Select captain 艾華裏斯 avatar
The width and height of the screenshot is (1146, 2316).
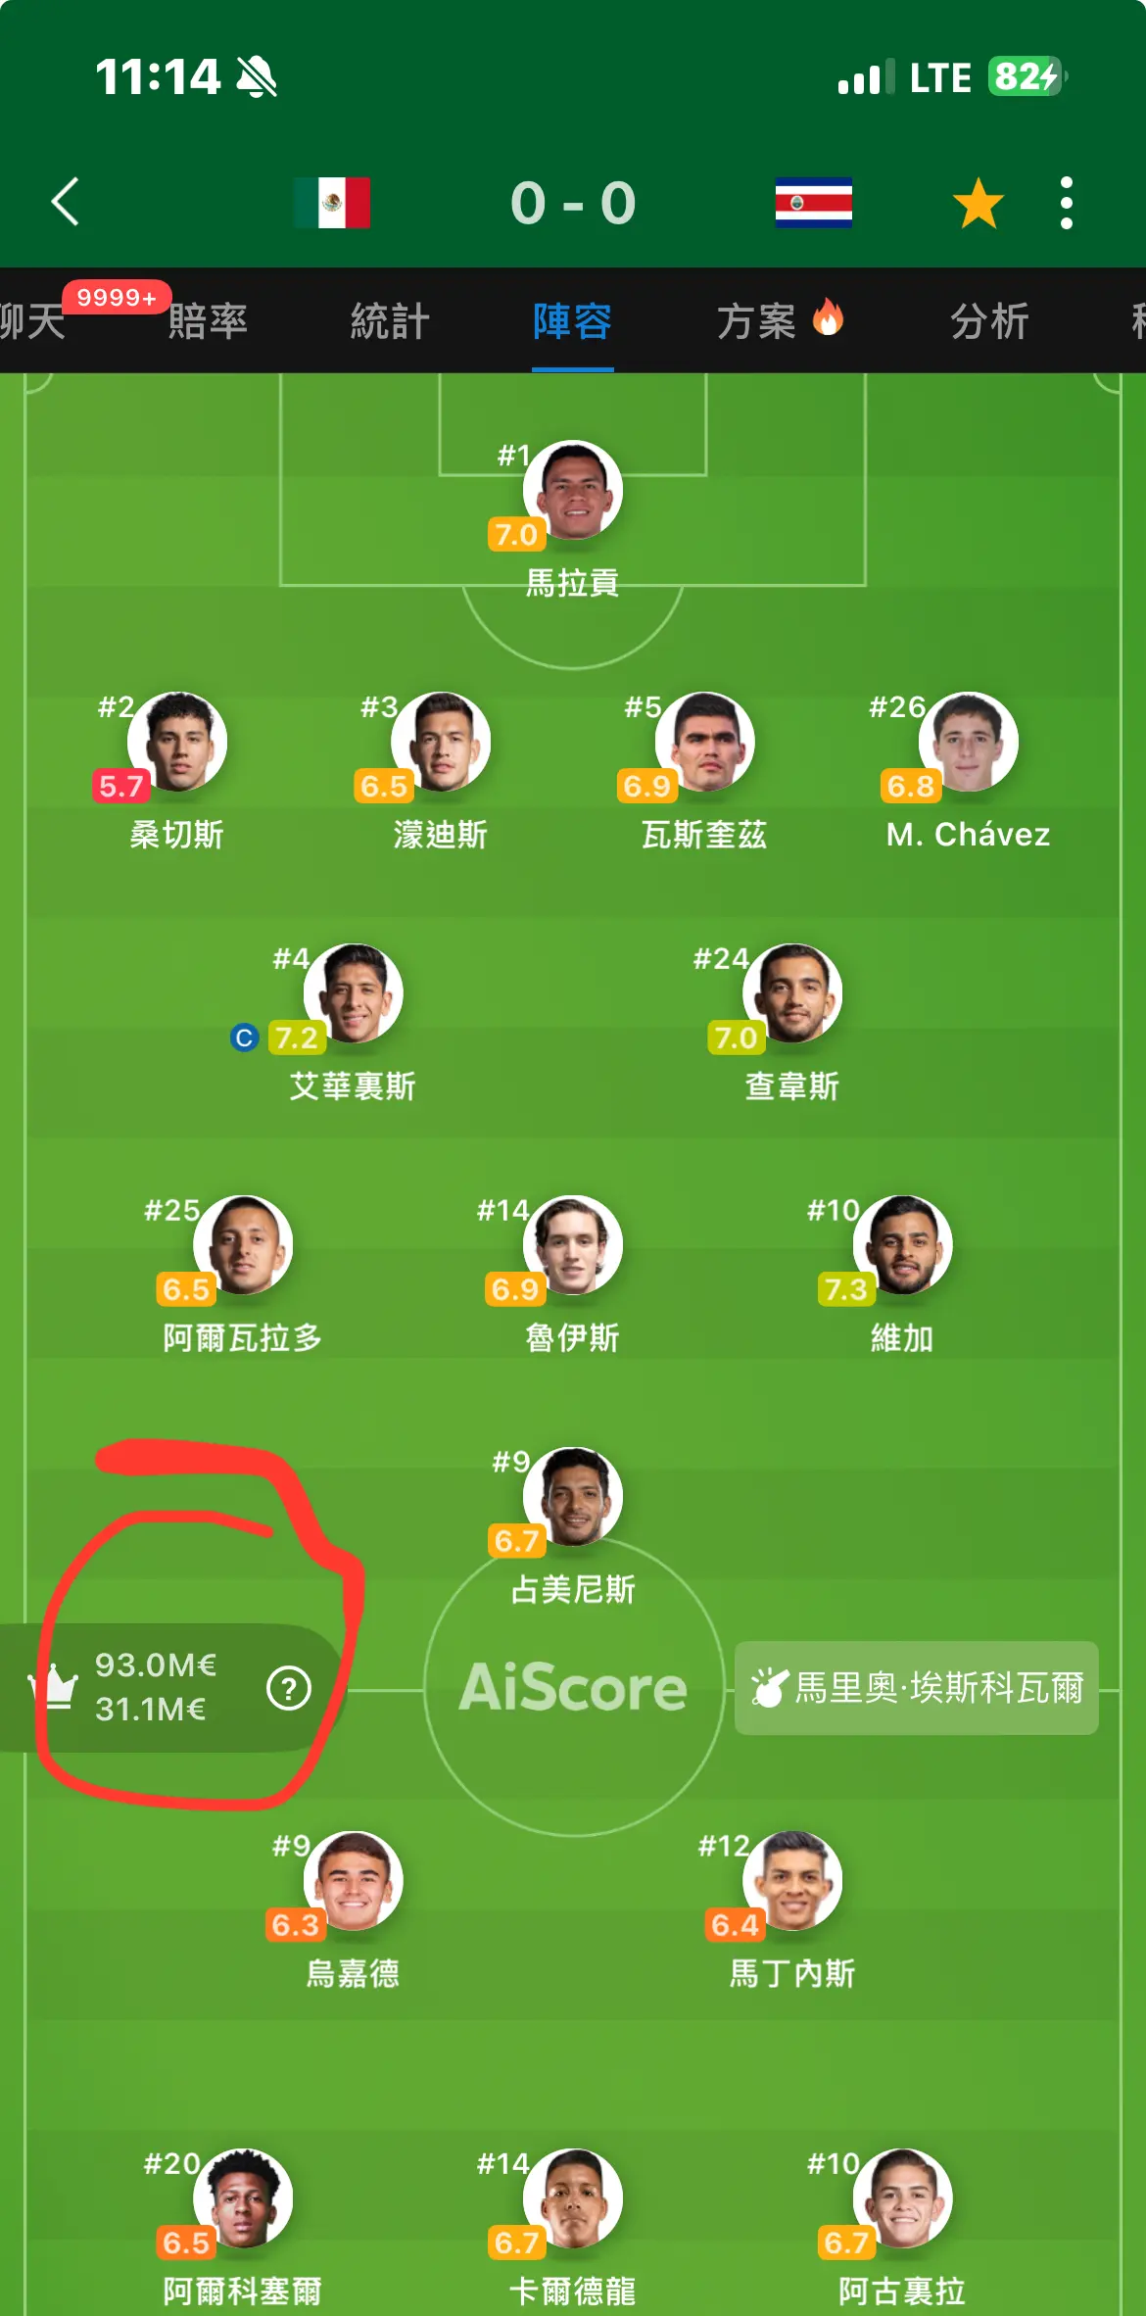point(353,992)
